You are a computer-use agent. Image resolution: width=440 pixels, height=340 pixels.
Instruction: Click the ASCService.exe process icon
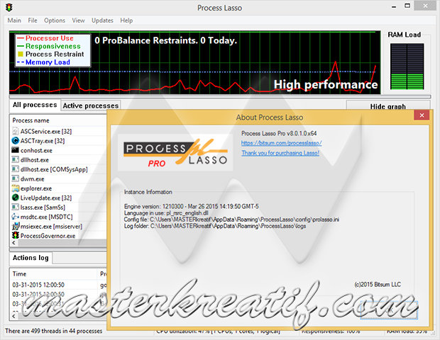(15, 131)
